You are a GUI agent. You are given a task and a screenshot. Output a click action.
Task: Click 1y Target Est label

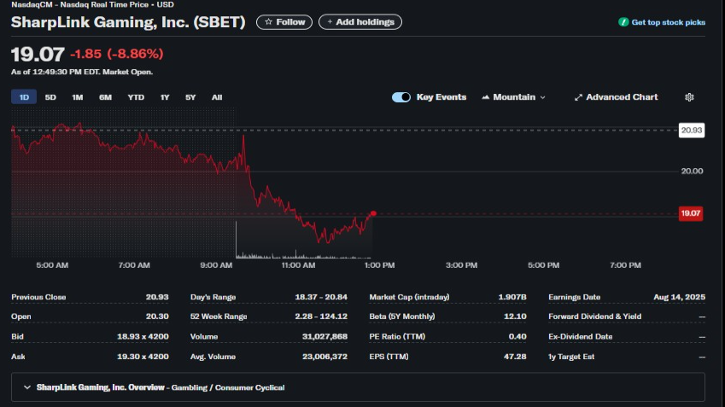tap(571, 357)
